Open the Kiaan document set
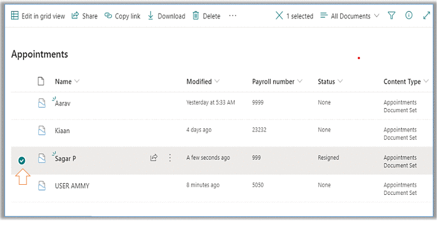439x236 pixels. point(62,131)
